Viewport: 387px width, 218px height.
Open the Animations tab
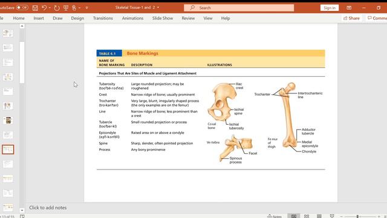[132, 18]
